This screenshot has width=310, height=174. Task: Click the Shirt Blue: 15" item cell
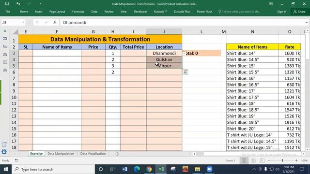coord(252,66)
